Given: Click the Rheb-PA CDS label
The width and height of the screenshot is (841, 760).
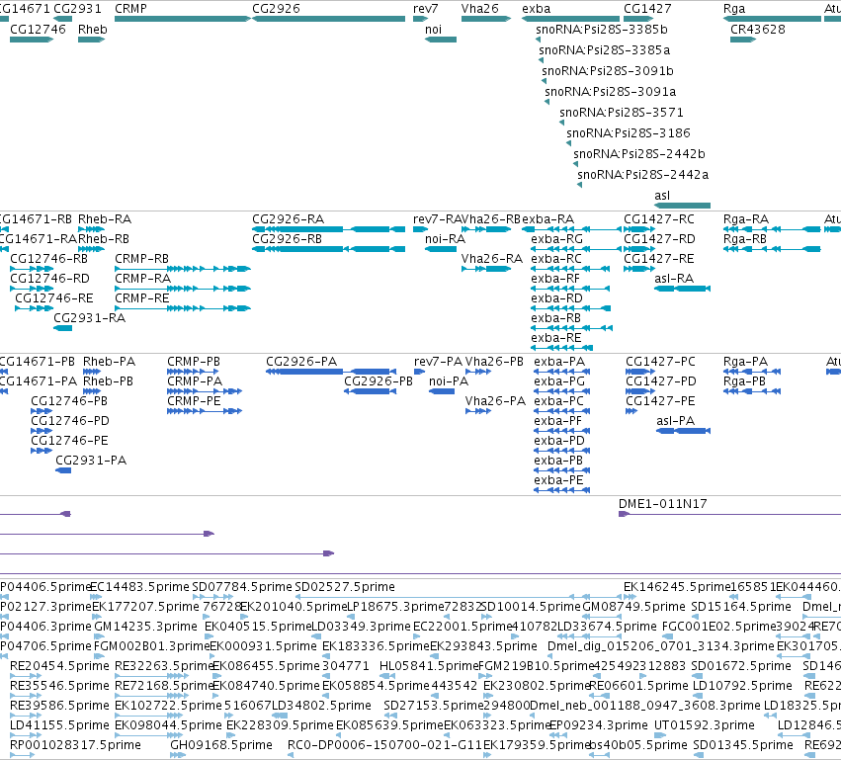Looking at the screenshot, I should [109, 362].
